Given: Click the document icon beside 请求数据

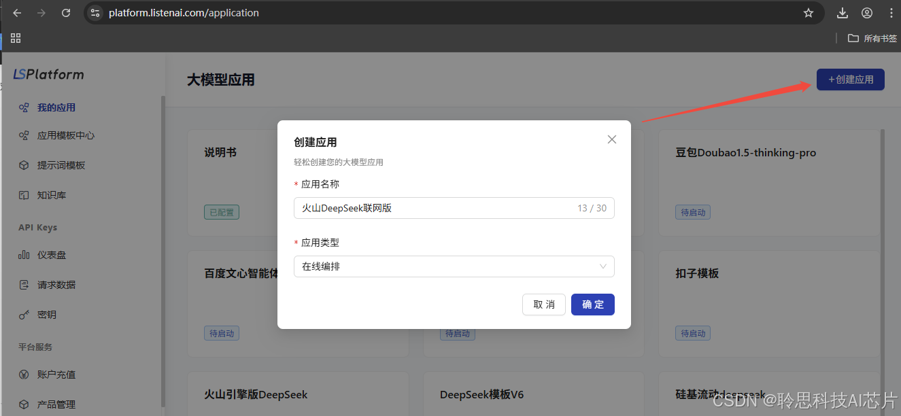Looking at the screenshot, I should (24, 285).
